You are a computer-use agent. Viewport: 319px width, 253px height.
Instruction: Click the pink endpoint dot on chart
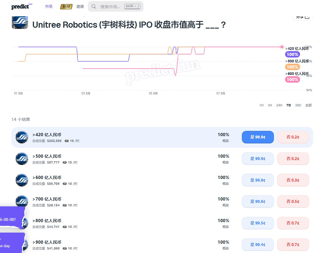pos(282,47)
